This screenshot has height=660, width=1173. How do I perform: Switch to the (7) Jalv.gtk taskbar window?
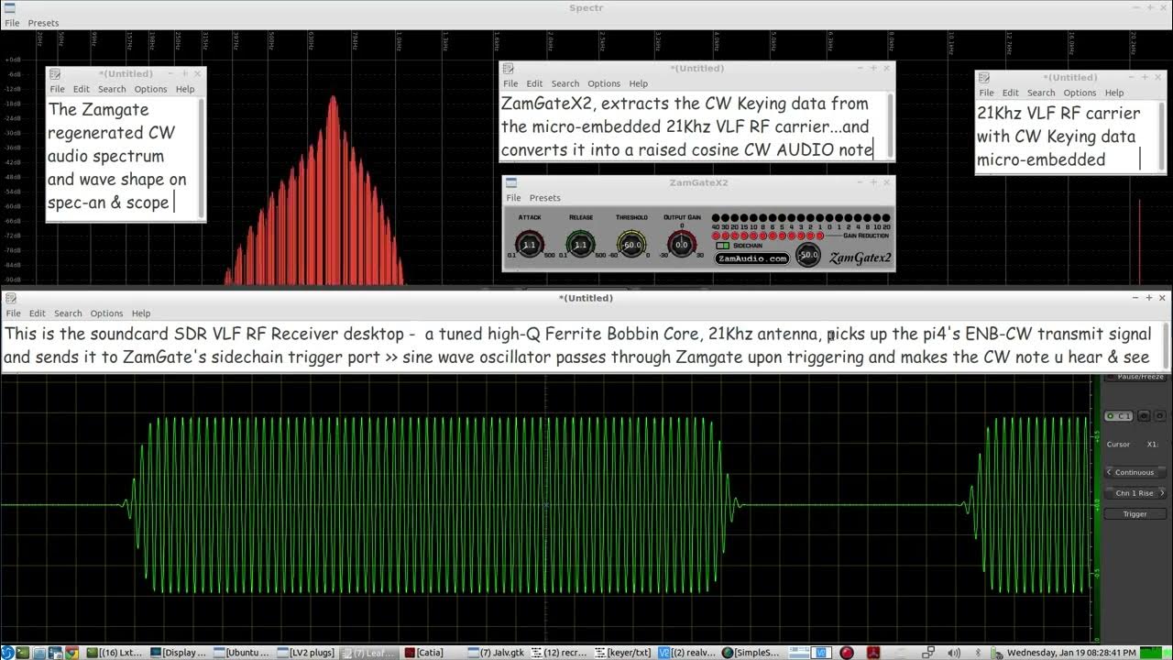pos(497,653)
